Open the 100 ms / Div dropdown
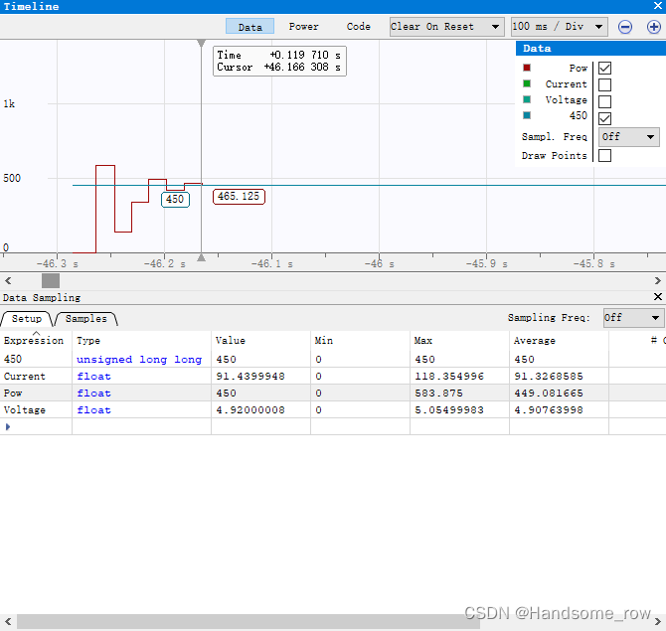 (x=560, y=27)
